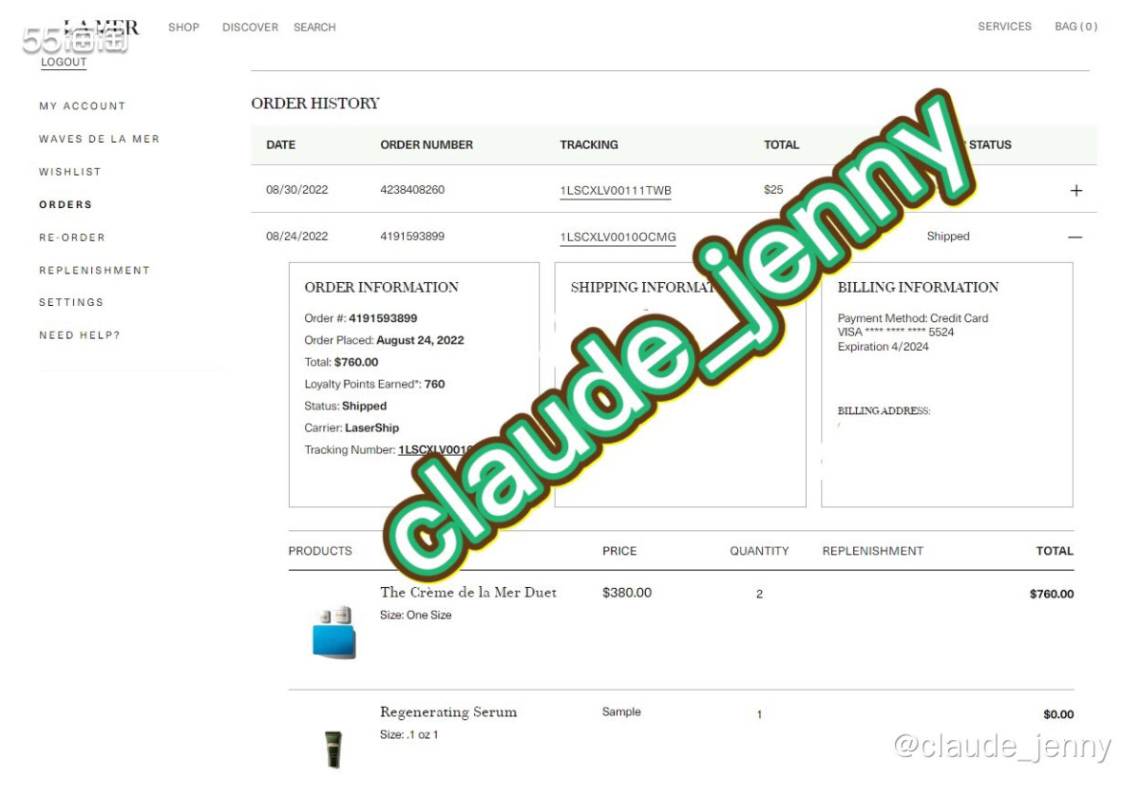This screenshot has height=796, width=1140.
Task: Click the TOTAL column header in order history
Action: click(782, 145)
